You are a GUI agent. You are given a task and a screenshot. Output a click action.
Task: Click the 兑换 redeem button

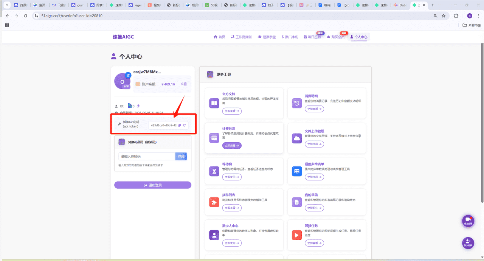tap(181, 156)
